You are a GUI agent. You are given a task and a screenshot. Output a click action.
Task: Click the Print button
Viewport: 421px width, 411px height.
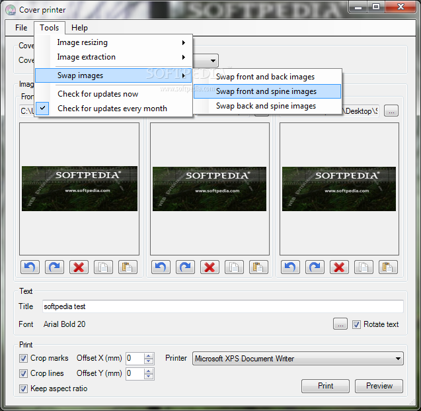coord(325,386)
